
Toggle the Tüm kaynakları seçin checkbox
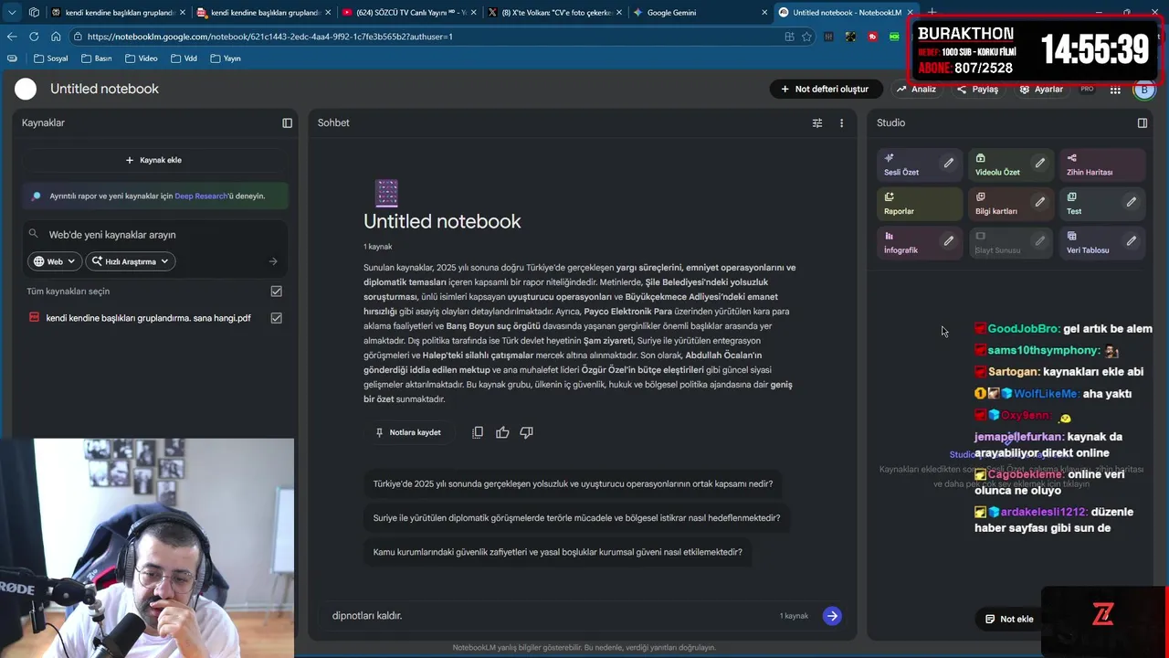pos(276,291)
